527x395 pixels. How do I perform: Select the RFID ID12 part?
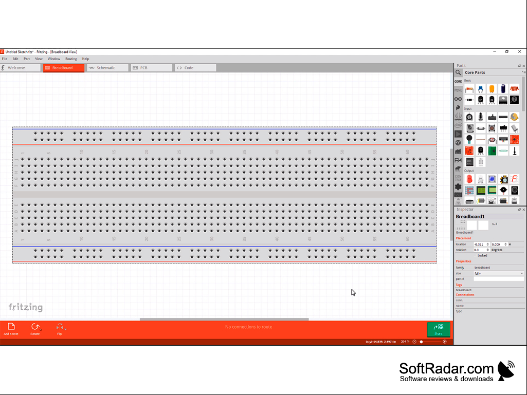click(469, 162)
